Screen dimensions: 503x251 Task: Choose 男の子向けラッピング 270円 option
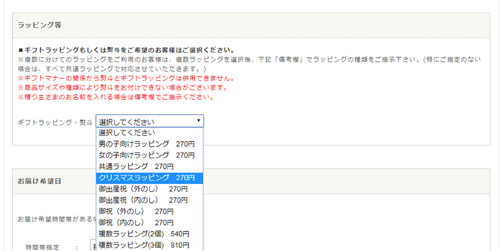[x=149, y=144]
